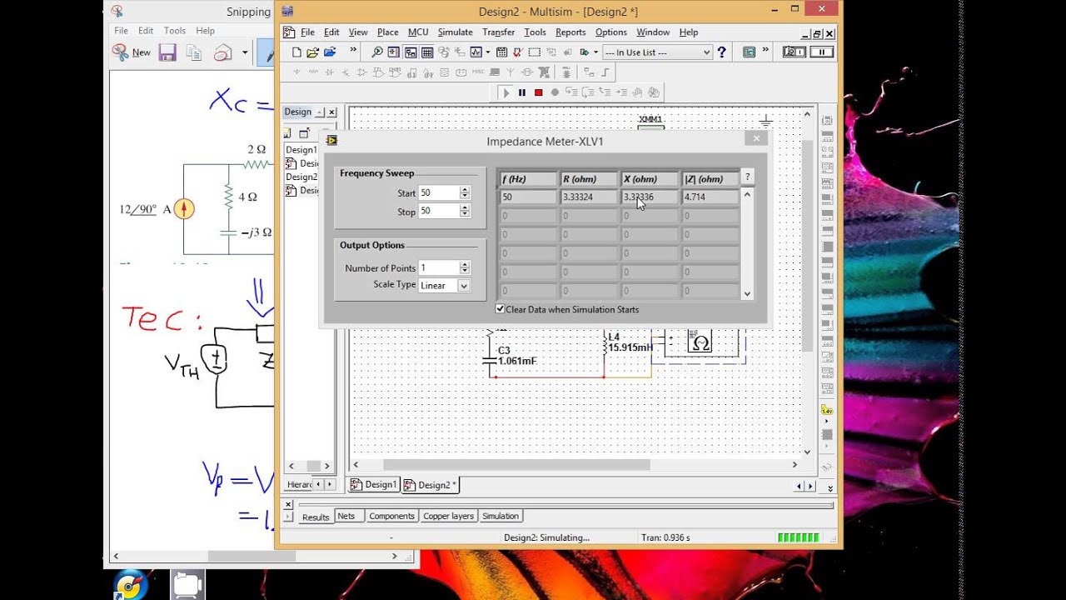The height and width of the screenshot is (600, 1066).
Task: Click the Impedance Meter help question button
Action: click(x=747, y=177)
